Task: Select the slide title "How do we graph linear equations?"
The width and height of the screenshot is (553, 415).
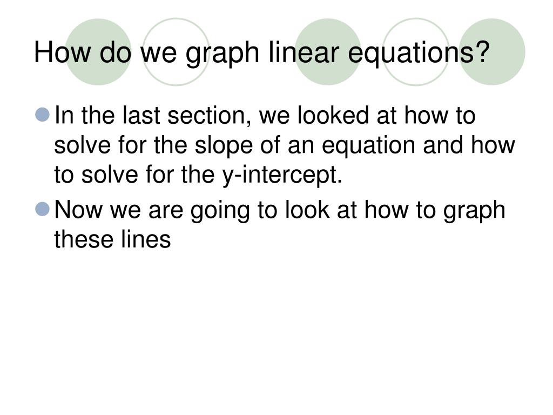Action: 262,53
